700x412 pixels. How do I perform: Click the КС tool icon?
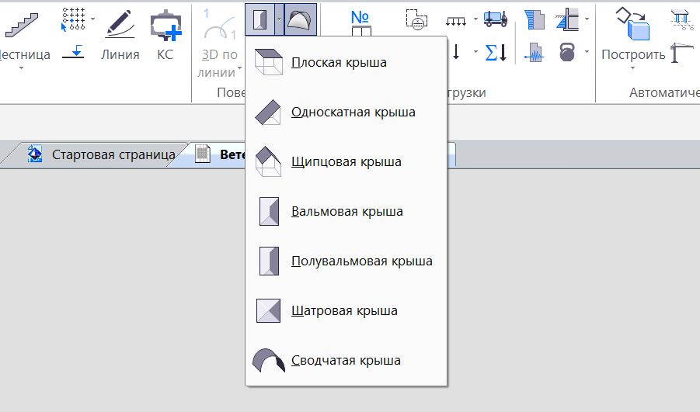(165, 35)
